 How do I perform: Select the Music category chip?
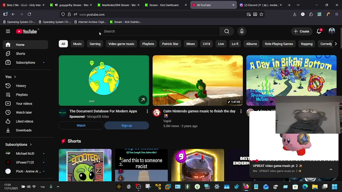point(77,44)
